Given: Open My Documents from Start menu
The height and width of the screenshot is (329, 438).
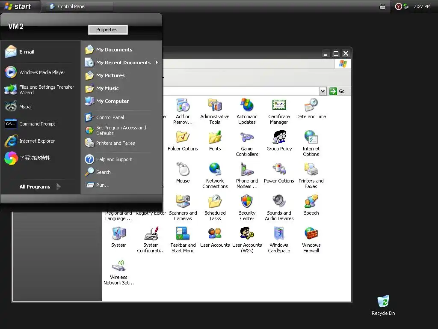Looking at the screenshot, I should pyautogui.click(x=121, y=50).
